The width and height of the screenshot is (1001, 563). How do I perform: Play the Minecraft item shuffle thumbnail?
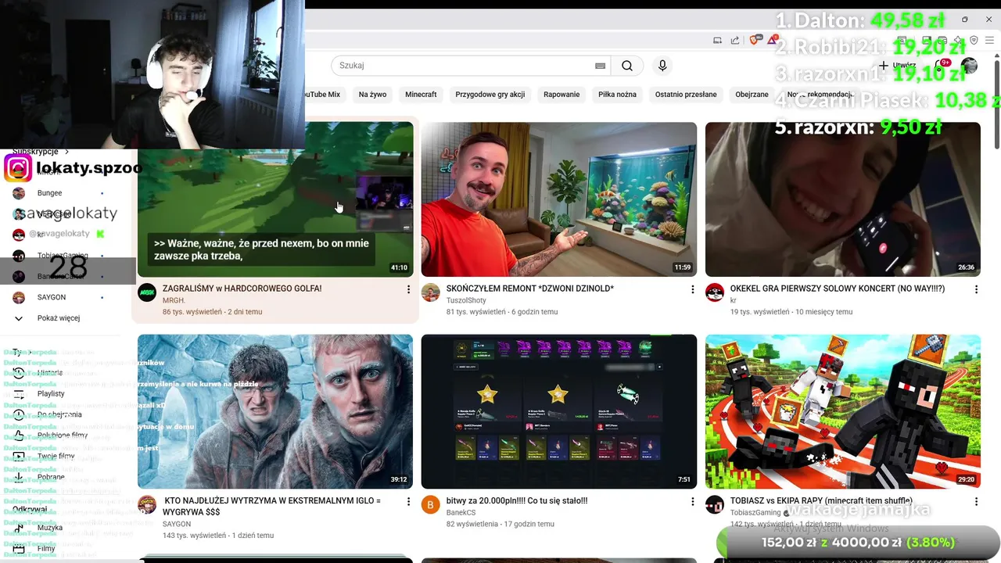pyautogui.click(x=843, y=412)
